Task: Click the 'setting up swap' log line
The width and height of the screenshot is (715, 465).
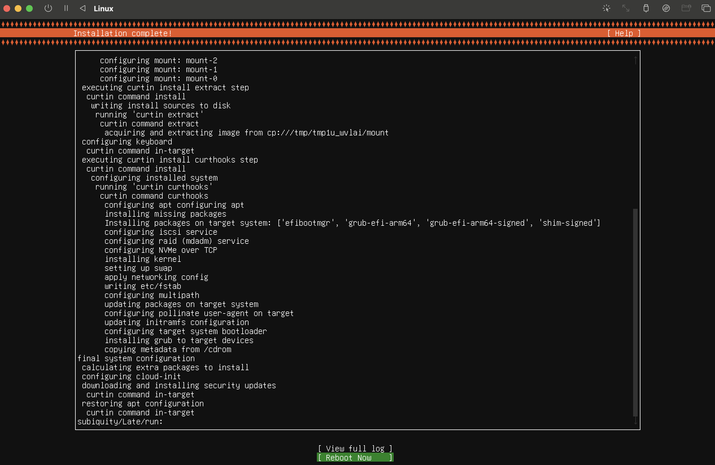Action: click(x=138, y=268)
